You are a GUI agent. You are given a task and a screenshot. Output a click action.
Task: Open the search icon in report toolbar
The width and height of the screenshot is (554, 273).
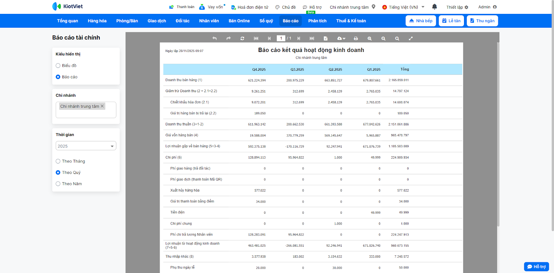click(397, 38)
